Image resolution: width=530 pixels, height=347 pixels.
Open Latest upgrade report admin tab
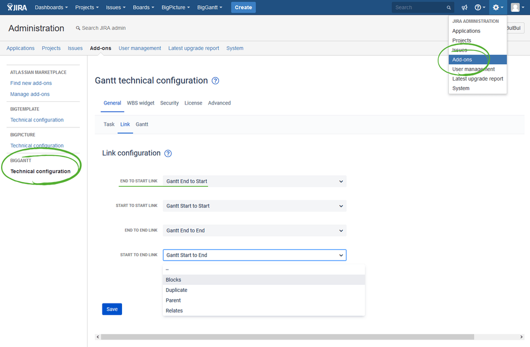pos(194,48)
